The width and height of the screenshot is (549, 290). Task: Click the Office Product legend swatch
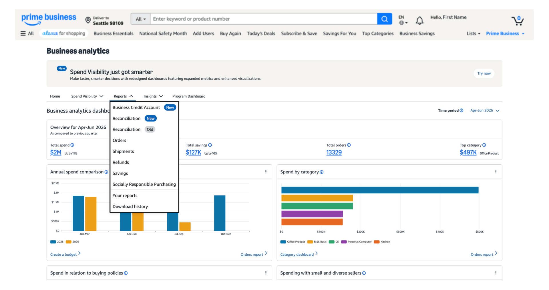[x=283, y=242]
